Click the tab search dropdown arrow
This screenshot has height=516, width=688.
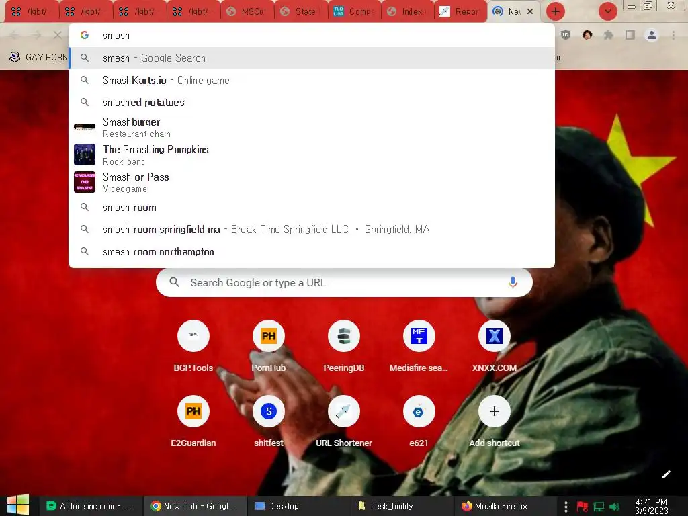(607, 11)
